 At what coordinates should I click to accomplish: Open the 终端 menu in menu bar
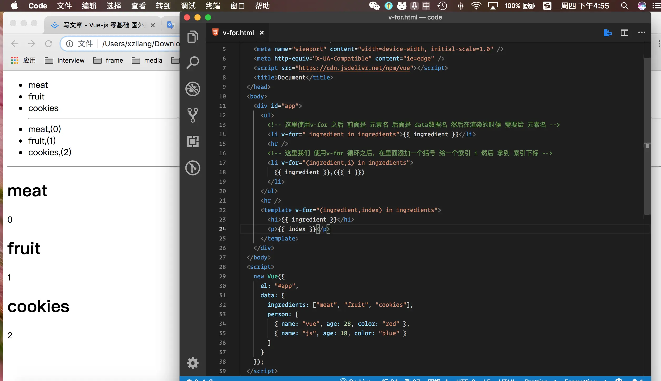(x=213, y=6)
